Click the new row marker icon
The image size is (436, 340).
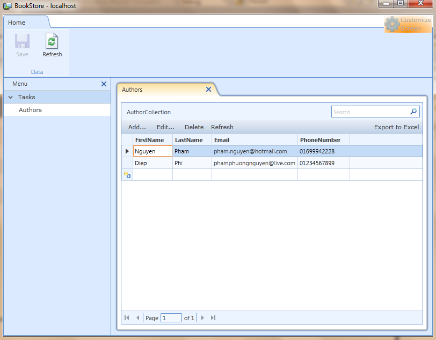(127, 175)
